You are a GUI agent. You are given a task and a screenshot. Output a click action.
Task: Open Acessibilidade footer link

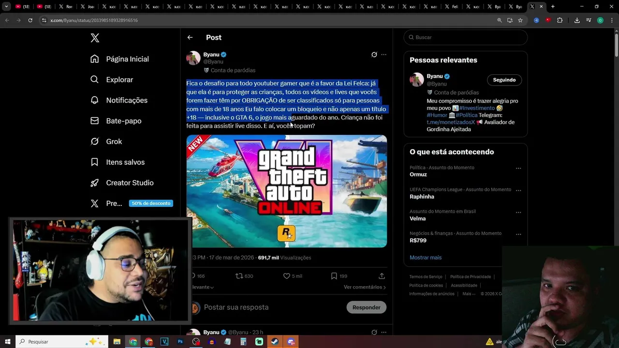[464, 286]
